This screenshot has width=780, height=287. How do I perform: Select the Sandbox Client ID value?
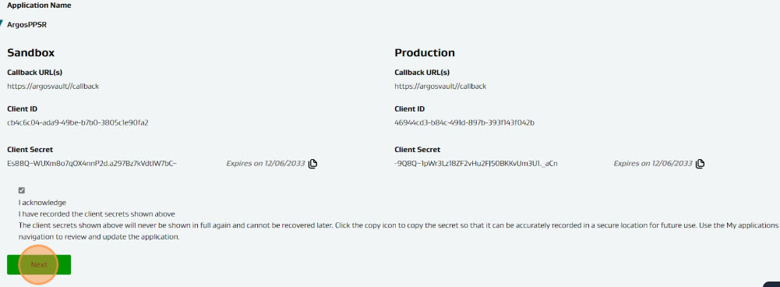[78, 122]
